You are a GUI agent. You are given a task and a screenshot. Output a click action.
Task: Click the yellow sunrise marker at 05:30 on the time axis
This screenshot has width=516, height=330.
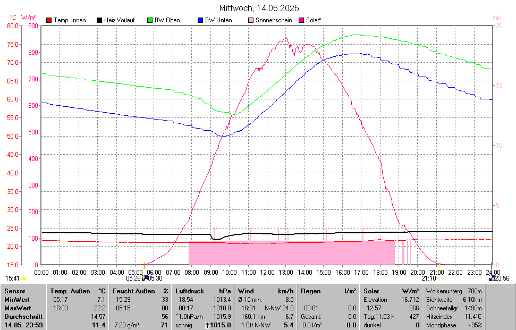tap(144, 266)
